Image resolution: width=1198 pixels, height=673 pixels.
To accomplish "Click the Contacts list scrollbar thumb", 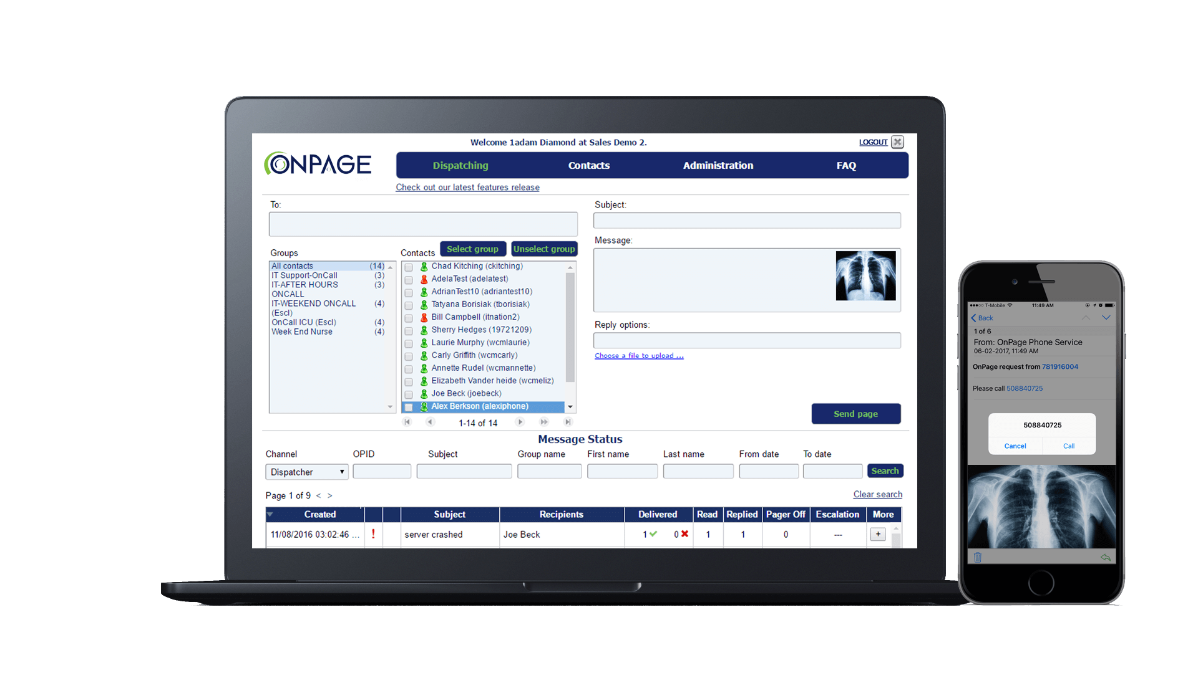I will [x=570, y=327].
